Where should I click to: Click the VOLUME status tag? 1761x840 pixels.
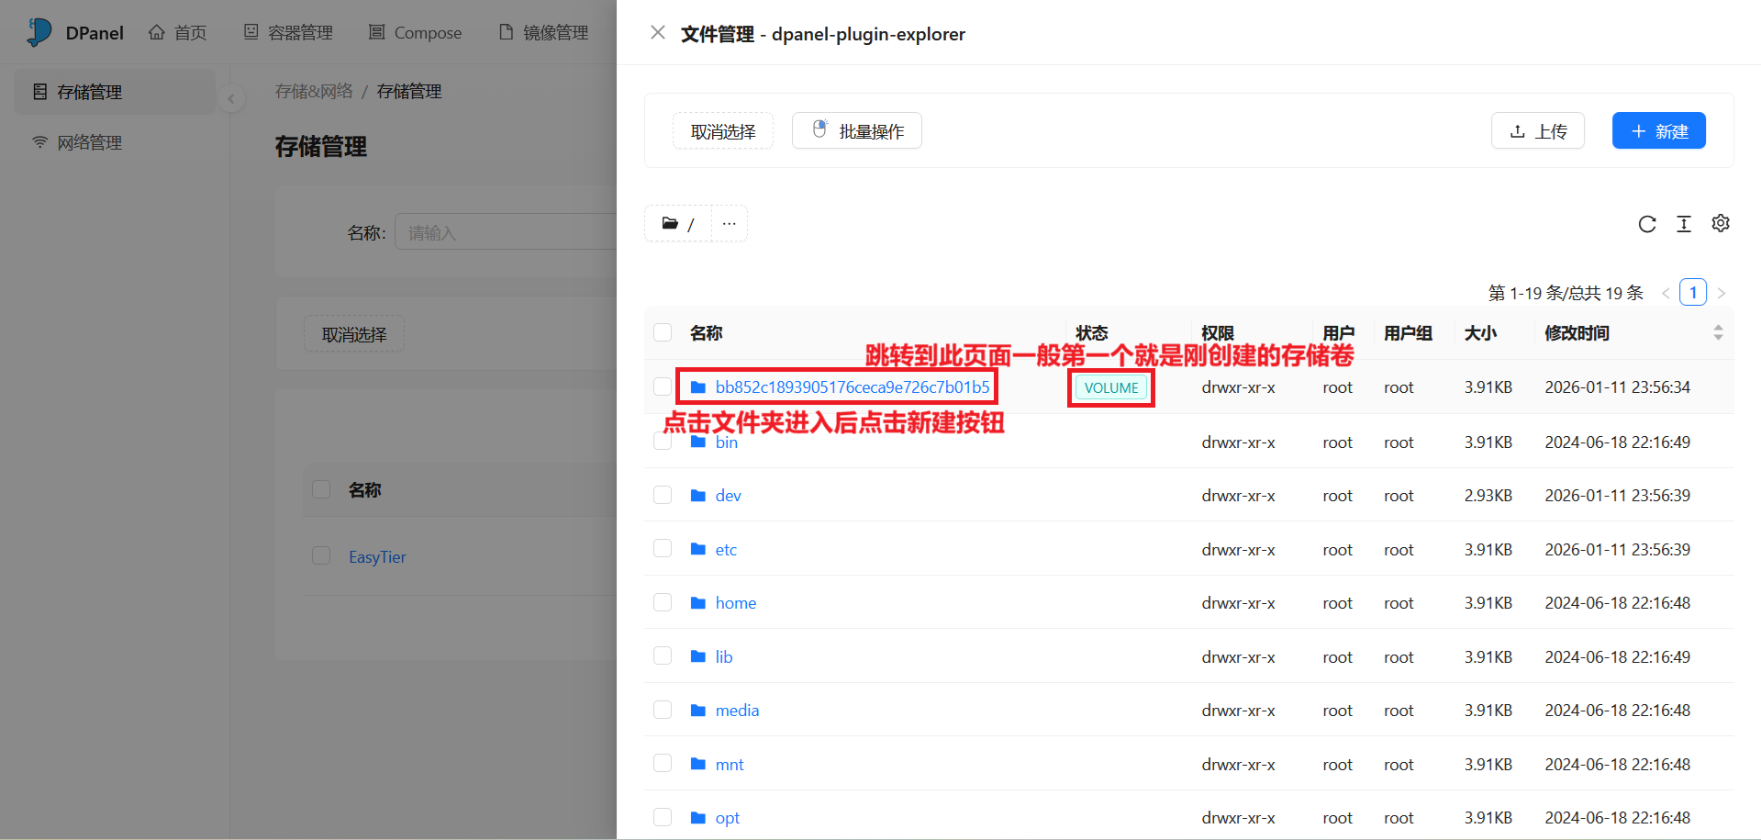(1111, 387)
